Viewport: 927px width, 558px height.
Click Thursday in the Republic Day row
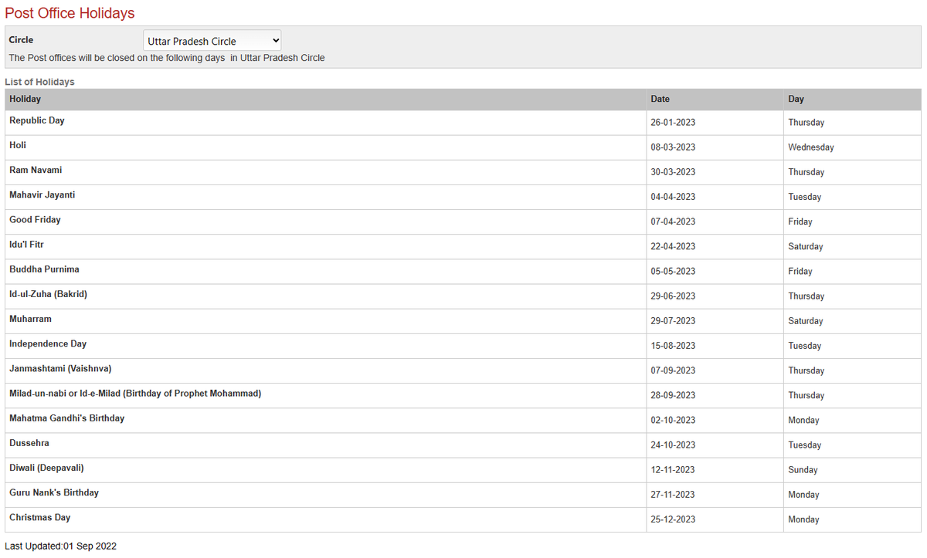tap(806, 123)
